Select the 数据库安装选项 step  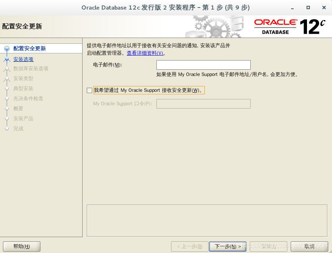[x=31, y=68]
